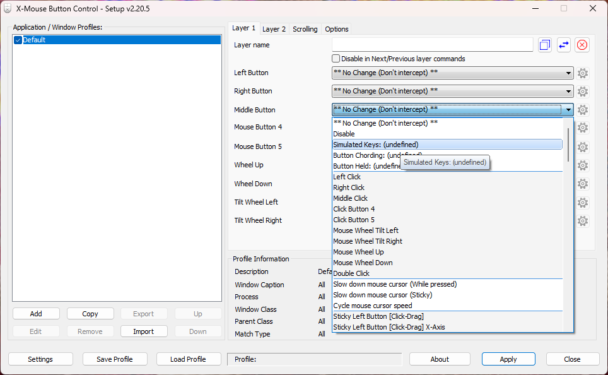608x375 pixels.
Task: Open Mouse Button 5 settings gear
Action: click(x=582, y=146)
